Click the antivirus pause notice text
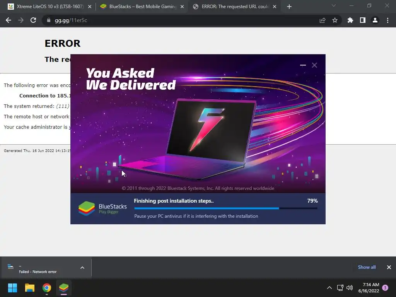Screen dimensions: 396x297 (196, 216)
